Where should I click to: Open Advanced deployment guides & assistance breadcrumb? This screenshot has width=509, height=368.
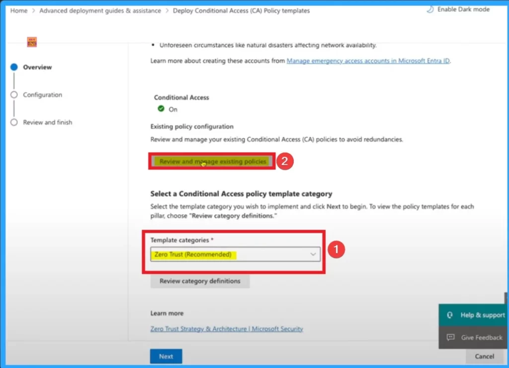[x=100, y=11]
